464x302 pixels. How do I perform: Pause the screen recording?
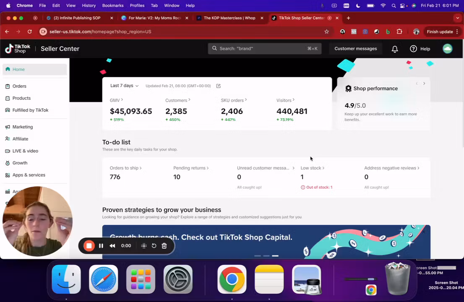[101, 246]
